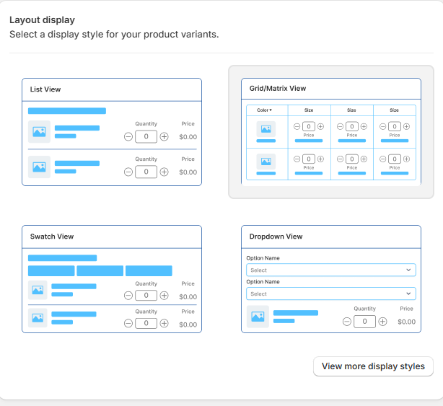Click middle blue swatch in Swatch View
443x406 pixels.
100,270
